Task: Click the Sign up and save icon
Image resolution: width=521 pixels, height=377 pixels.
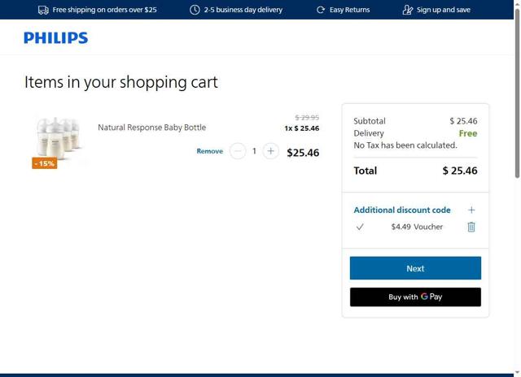Action: (x=408, y=10)
